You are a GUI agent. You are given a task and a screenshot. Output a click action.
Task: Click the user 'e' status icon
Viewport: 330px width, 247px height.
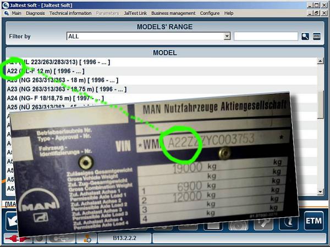(x=87, y=239)
